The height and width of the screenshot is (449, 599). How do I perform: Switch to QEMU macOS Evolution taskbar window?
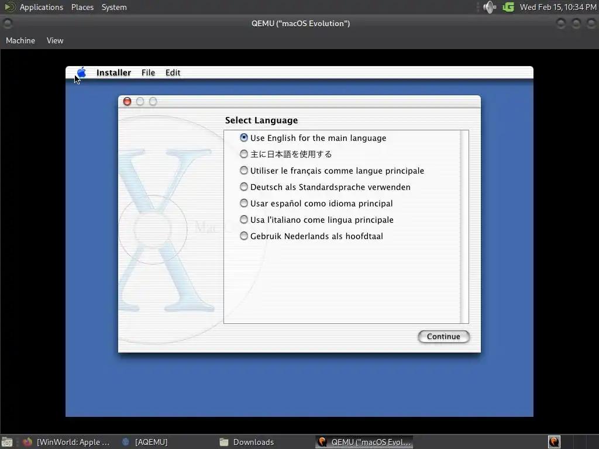tap(364, 442)
